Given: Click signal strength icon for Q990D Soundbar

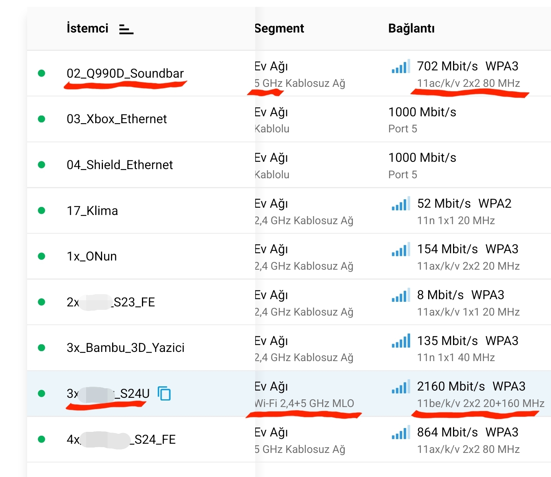Looking at the screenshot, I should click(x=401, y=66).
